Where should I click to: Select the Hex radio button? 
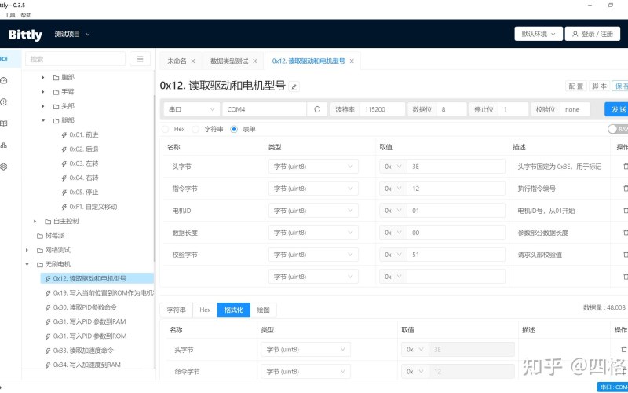[x=165, y=129]
